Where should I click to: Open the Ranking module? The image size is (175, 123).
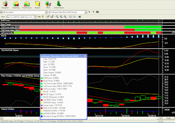click(16, 5)
